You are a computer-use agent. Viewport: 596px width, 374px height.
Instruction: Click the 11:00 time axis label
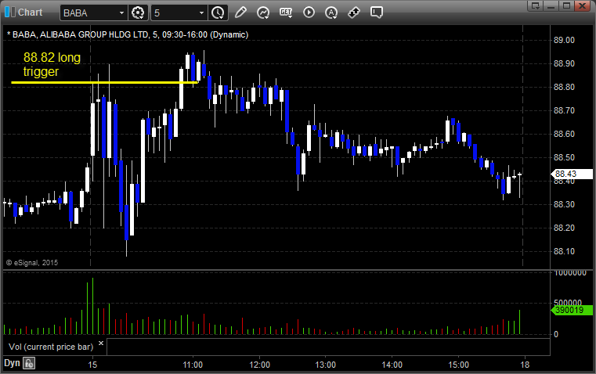[x=193, y=365]
